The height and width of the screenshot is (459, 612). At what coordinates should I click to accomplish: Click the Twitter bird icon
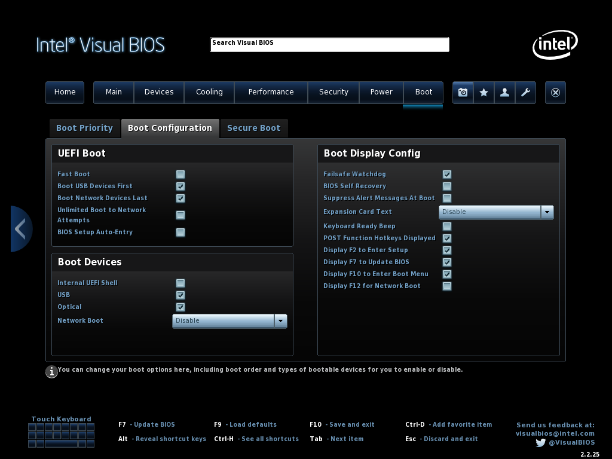coord(540,443)
